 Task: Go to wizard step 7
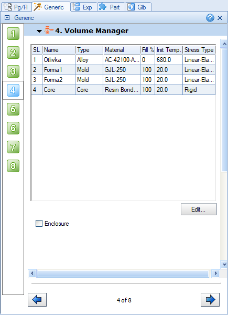click(x=13, y=147)
